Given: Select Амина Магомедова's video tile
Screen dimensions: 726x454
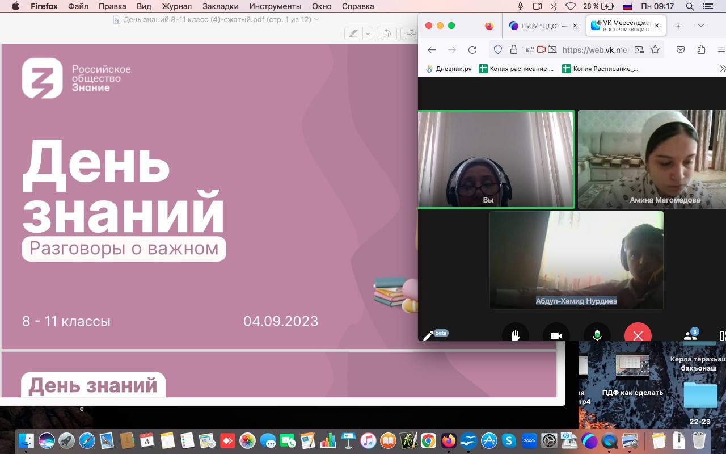Looking at the screenshot, I should coord(652,159).
